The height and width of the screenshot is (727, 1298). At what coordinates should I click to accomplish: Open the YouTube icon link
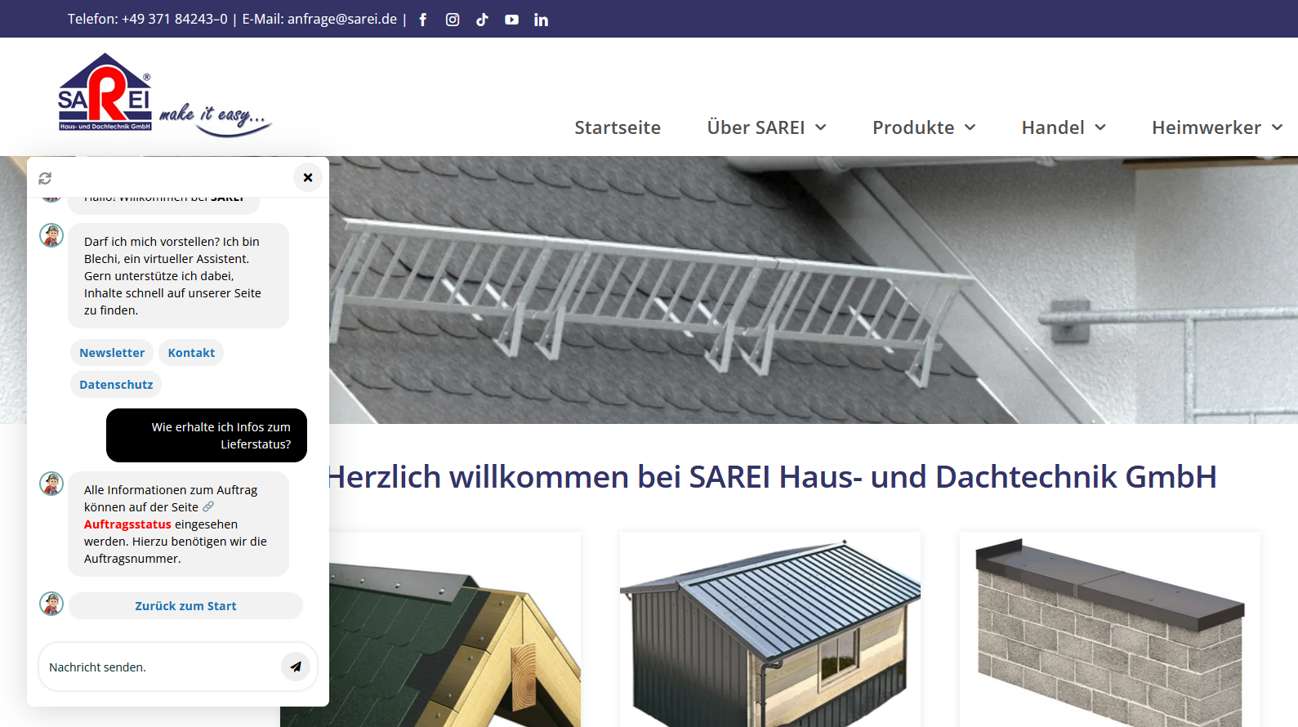click(511, 20)
